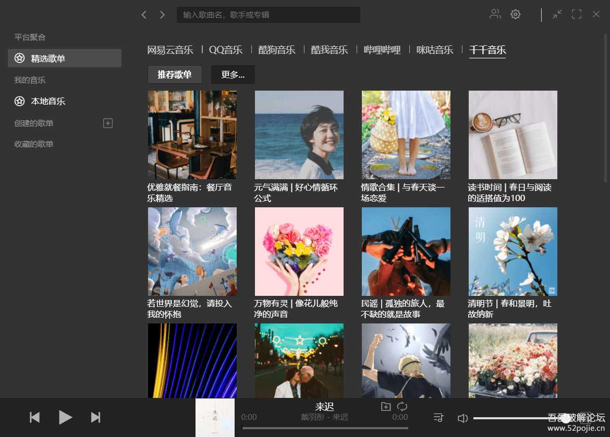Expand 创建的歌单 with the plus button
The image size is (610, 437).
[x=107, y=123]
